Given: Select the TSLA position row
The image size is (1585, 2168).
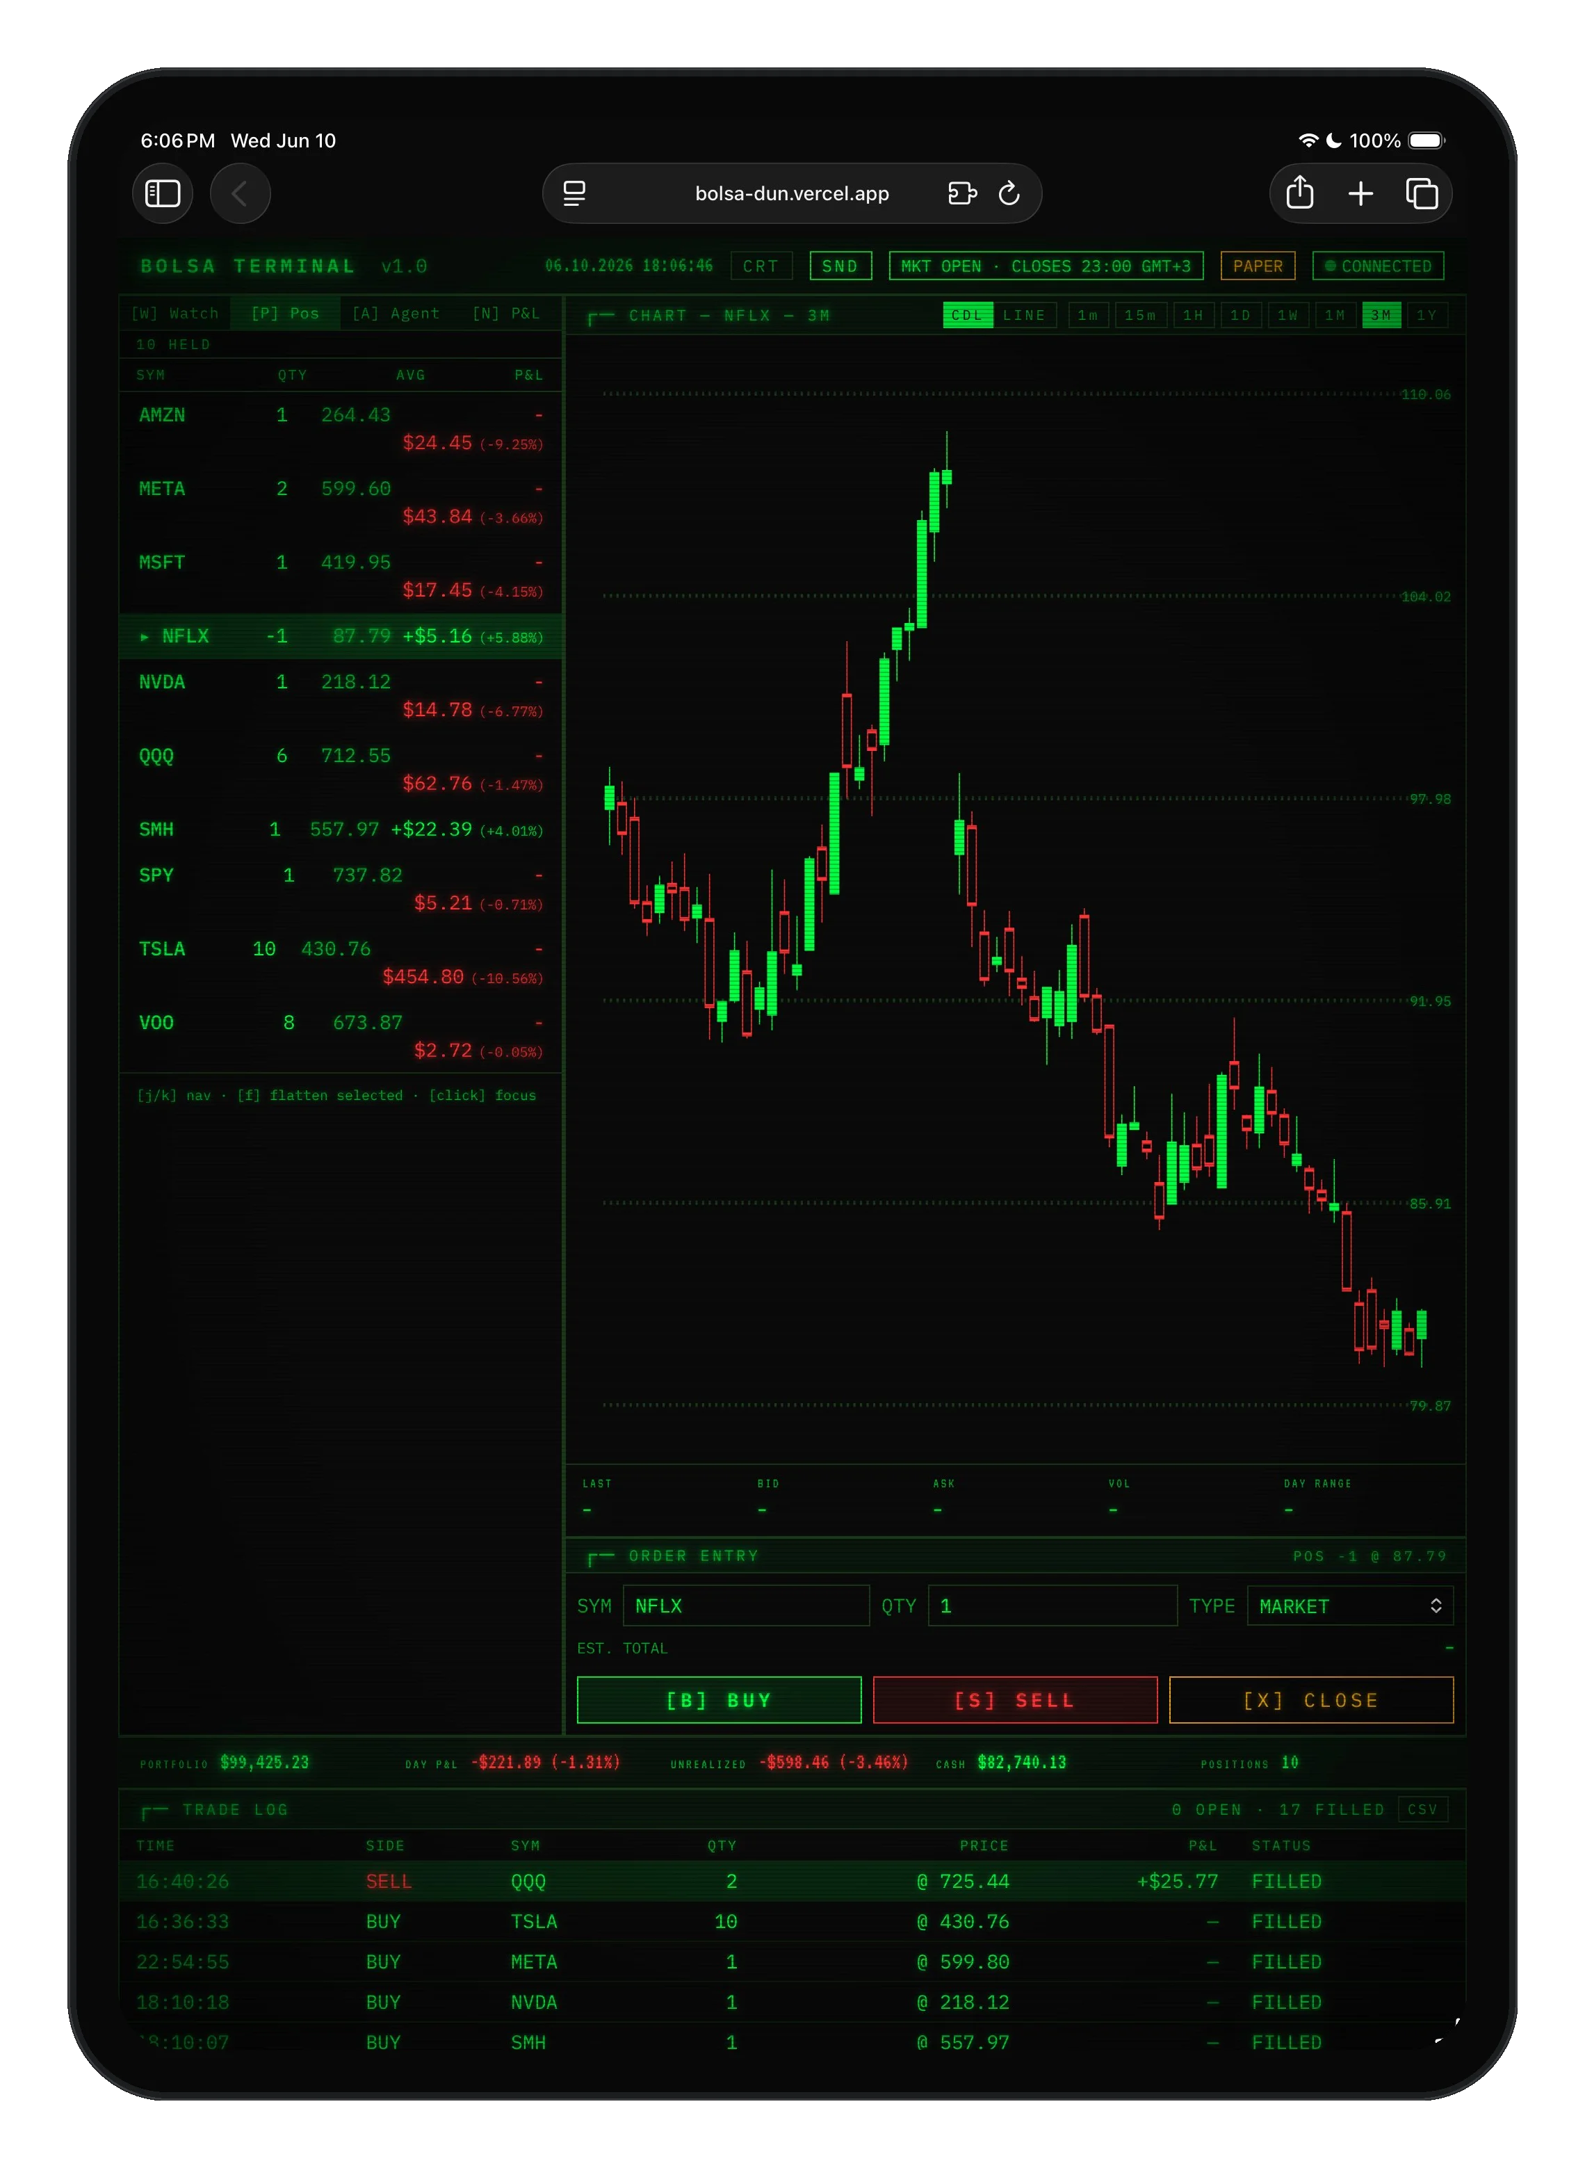Looking at the screenshot, I should [341, 962].
